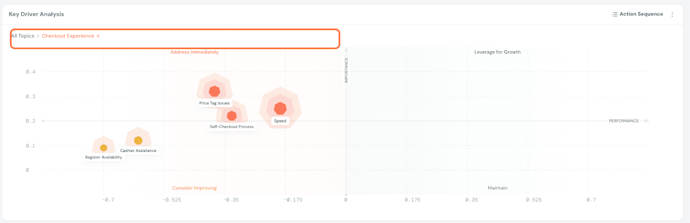Image resolution: width=690 pixels, height=223 pixels.
Task: Select the yellow Cashier Assistance marker
Action: pos(138,140)
